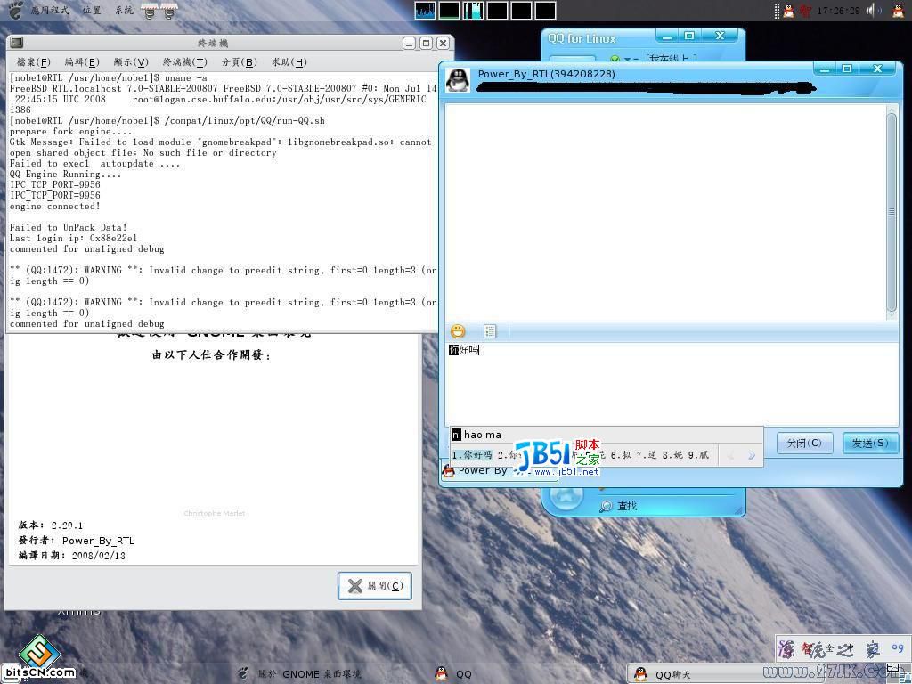Image resolution: width=912 pixels, height=684 pixels.
Task: Click the QQ penguin tray icon beside clock
Action: 788,11
